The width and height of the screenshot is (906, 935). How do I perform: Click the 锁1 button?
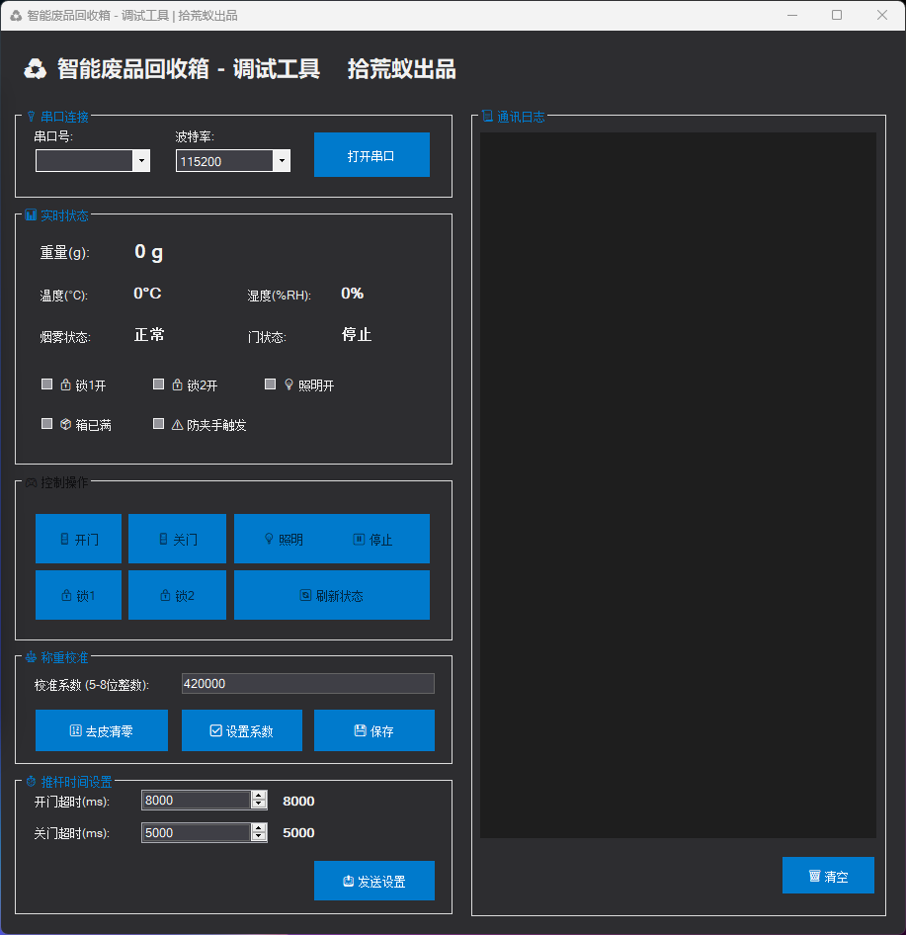[78, 595]
